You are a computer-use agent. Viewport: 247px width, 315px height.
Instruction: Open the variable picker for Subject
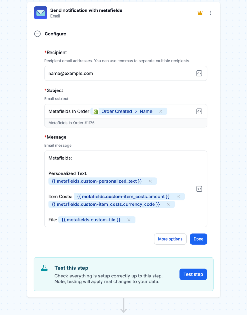tap(199, 111)
